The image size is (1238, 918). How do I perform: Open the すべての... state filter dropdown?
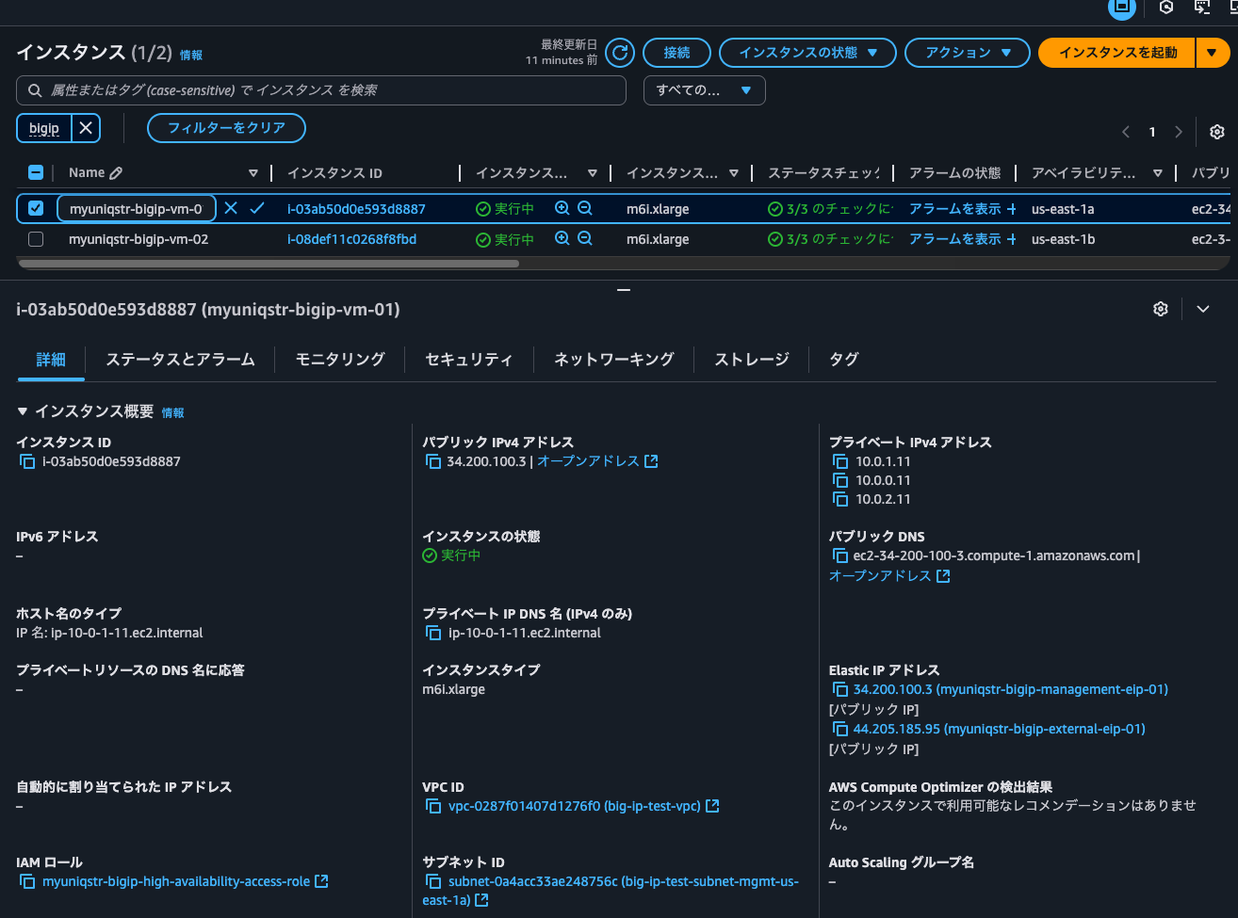click(x=705, y=90)
